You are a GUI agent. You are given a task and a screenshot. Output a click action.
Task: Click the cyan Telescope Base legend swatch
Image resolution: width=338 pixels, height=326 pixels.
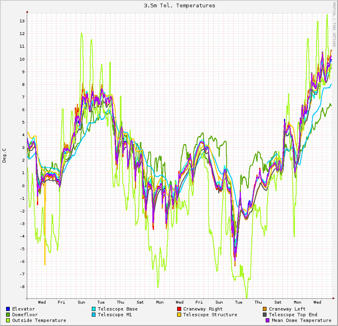[93, 309]
